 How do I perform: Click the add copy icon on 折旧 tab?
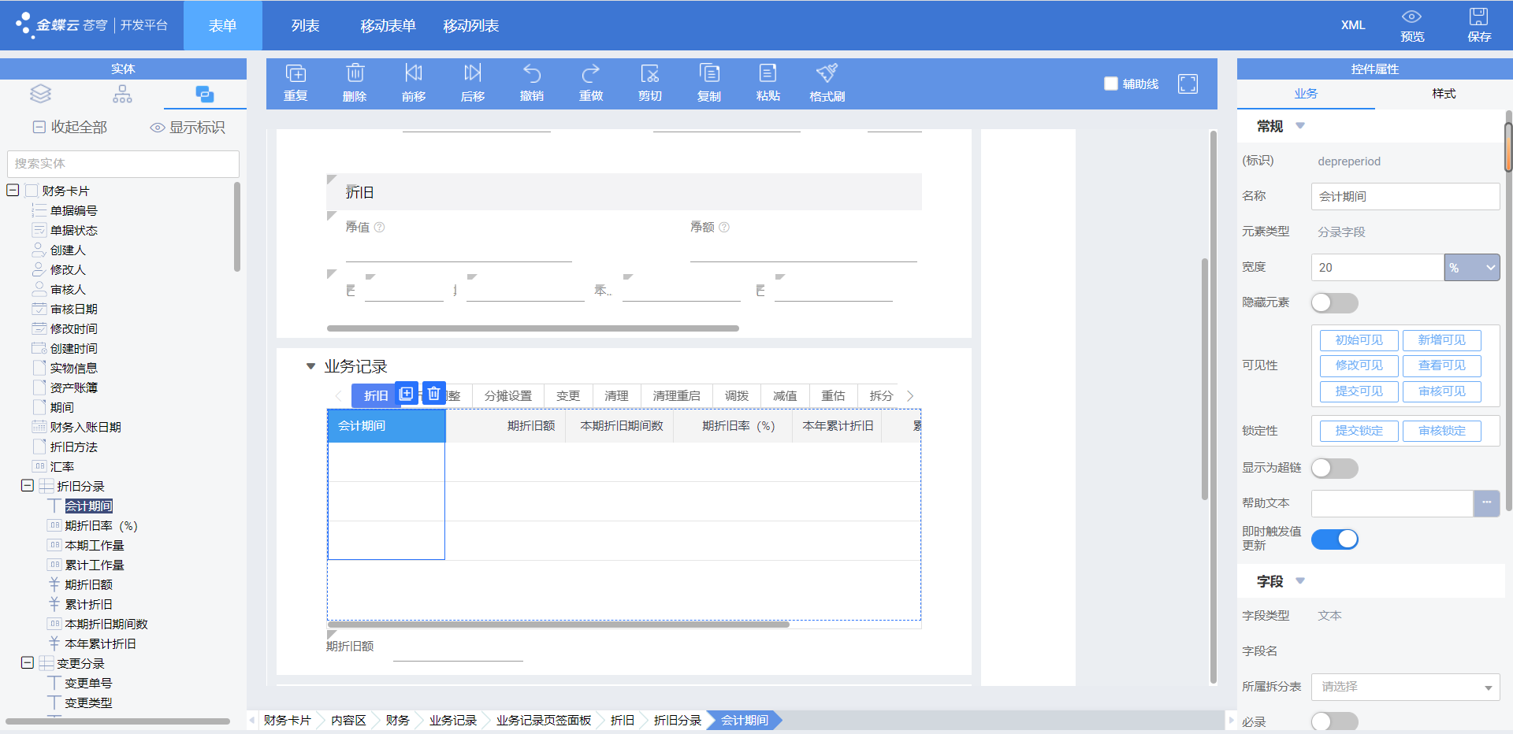pyautogui.click(x=407, y=393)
